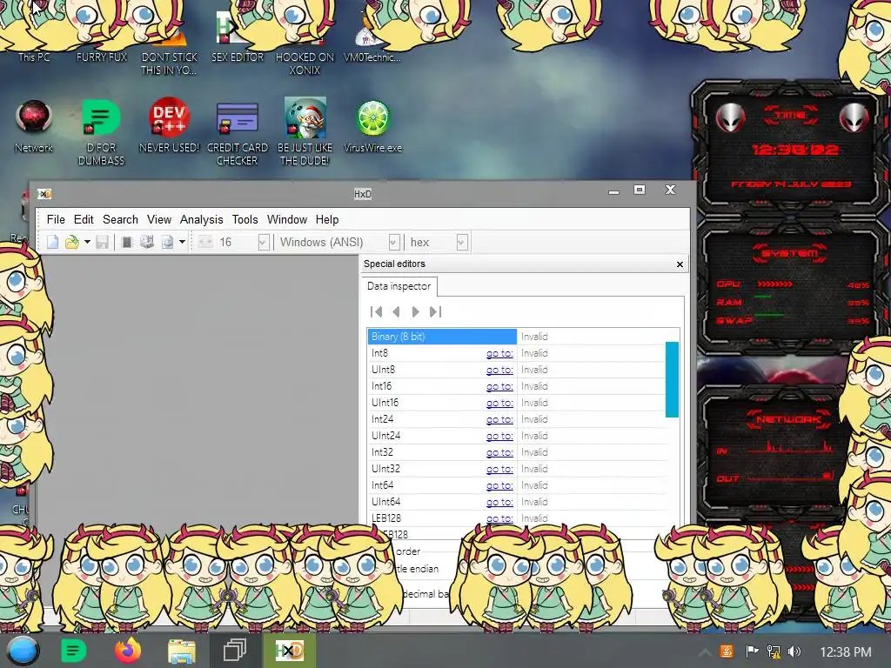
Task: Open the Search menu
Action: pos(120,219)
